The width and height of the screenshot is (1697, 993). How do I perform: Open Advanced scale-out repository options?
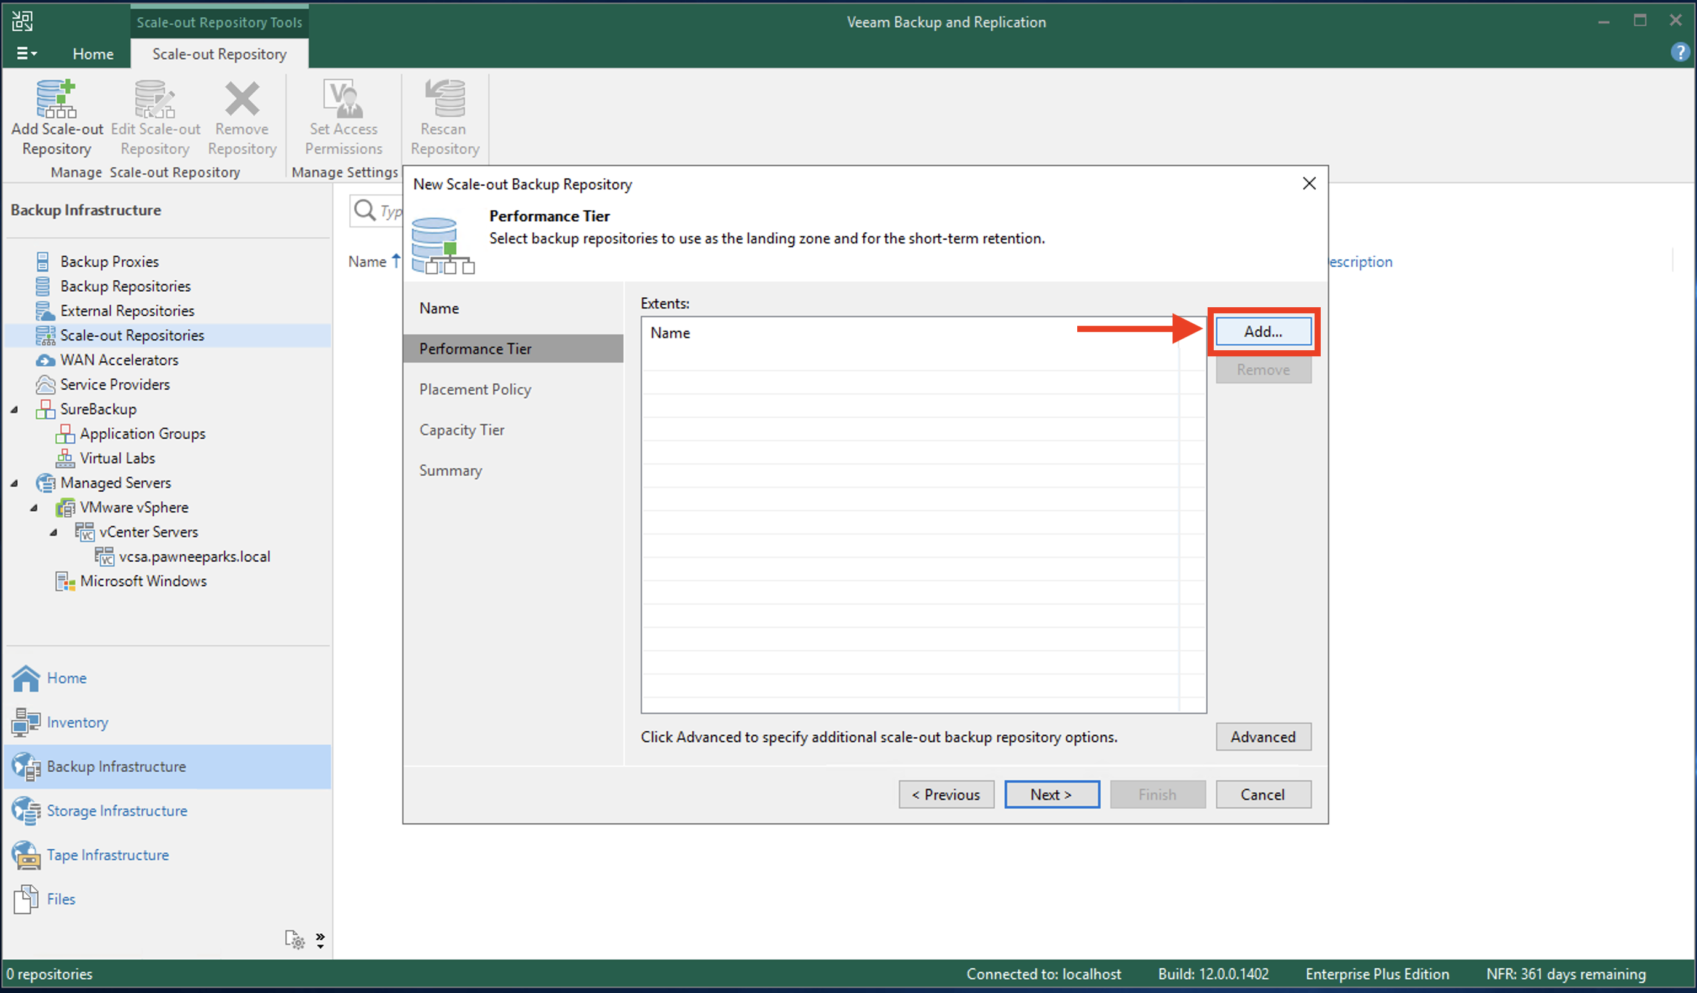pos(1264,737)
